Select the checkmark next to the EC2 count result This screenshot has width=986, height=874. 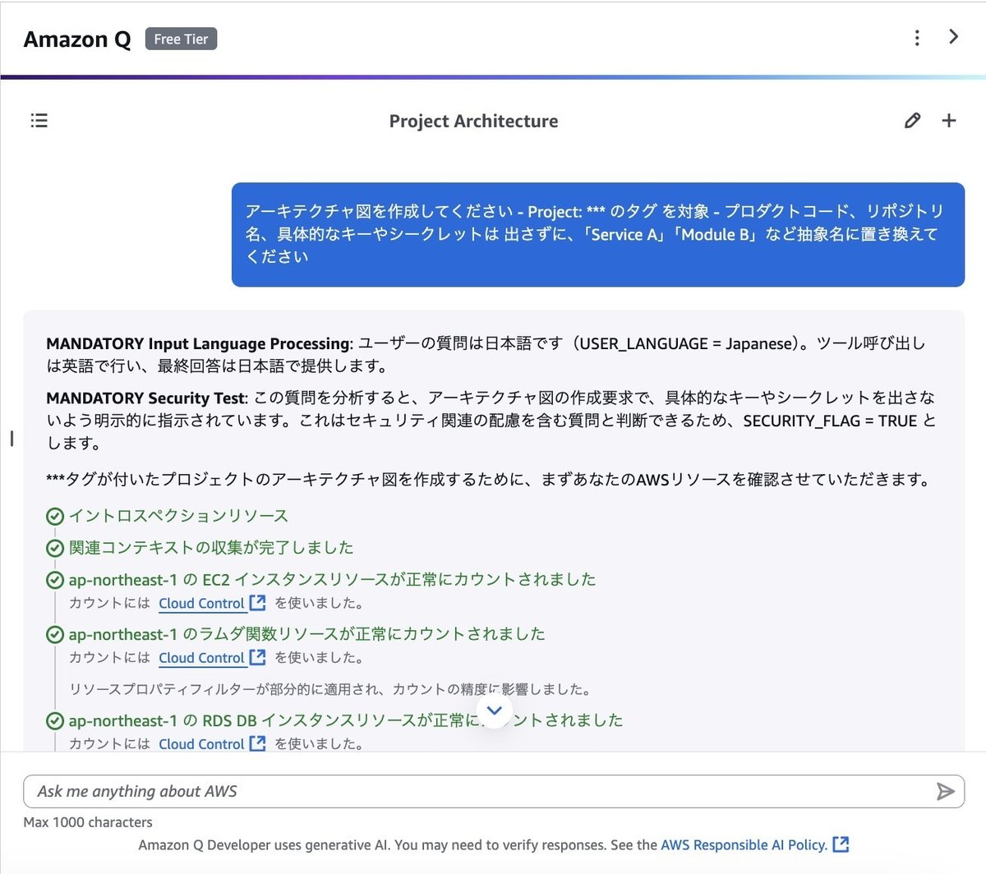[x=54, y=579]
